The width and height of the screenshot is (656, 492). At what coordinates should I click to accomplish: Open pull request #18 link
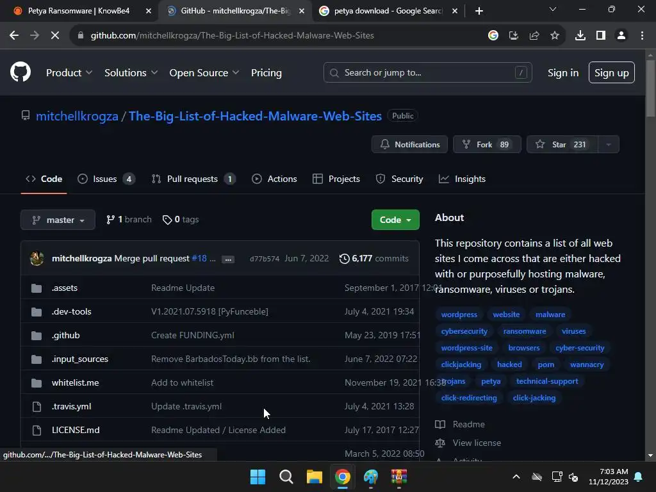(199, 259)
